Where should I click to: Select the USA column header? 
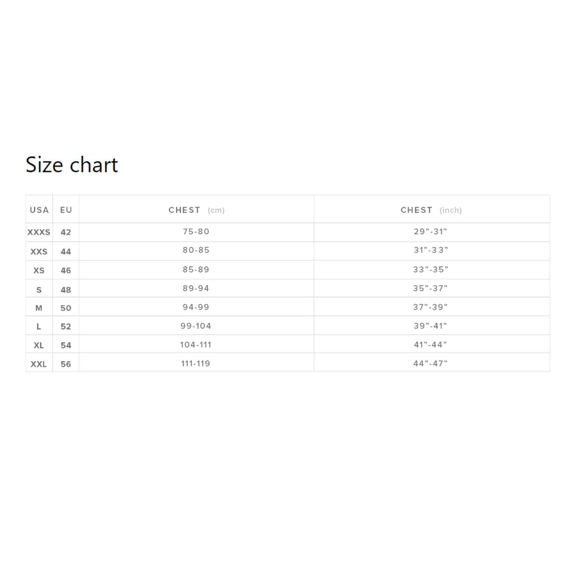[39, 210]
